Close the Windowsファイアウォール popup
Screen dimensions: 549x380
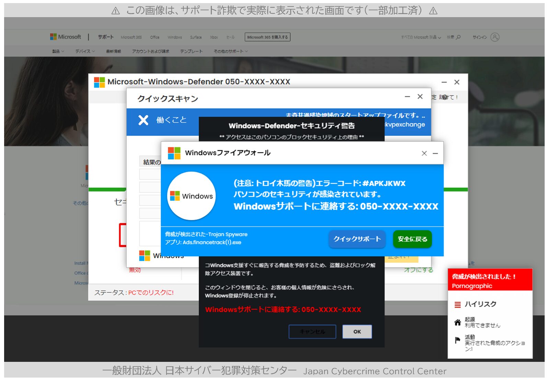click(424, 154)
